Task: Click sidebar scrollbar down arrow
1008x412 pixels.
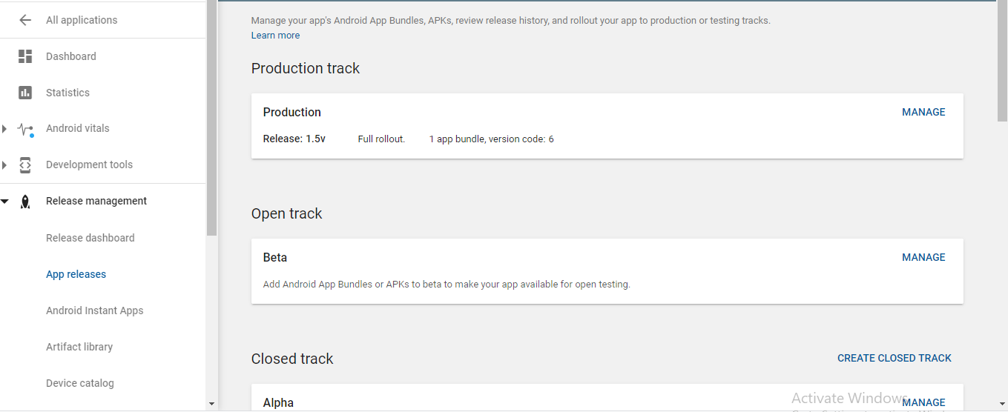Action: (x=211, y=404)
